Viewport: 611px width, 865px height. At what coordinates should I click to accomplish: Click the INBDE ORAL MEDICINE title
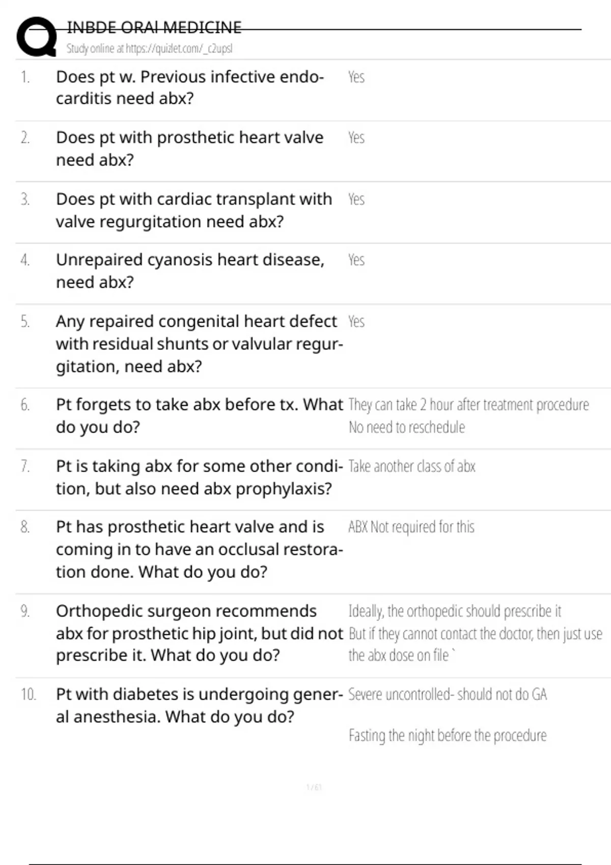click(x=154, y=27)
